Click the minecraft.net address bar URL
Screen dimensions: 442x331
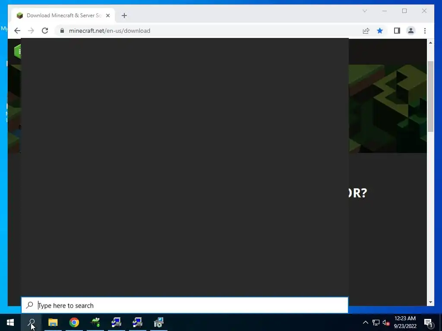109,31
